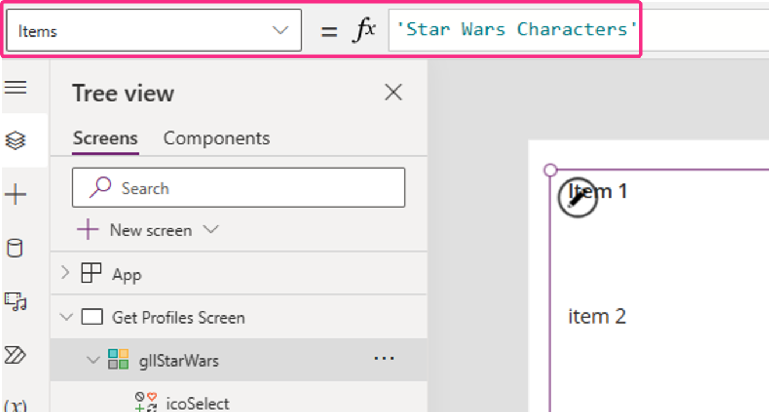Click the gallery pencil edit icon on canvas

577,198
